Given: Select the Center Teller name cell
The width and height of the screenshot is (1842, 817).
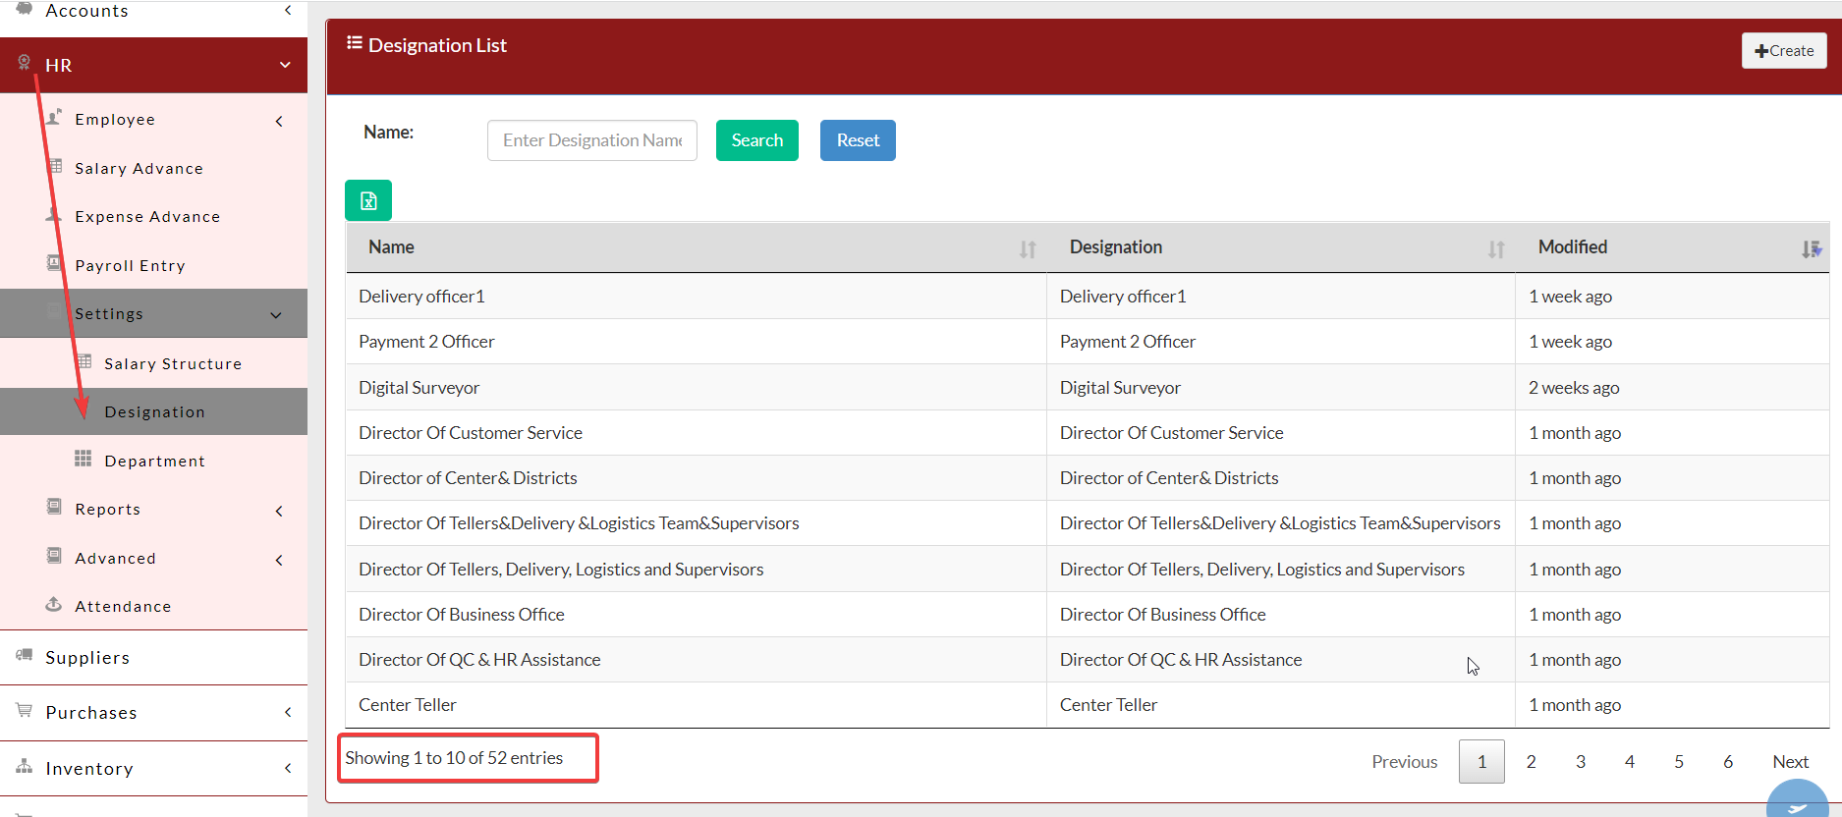Looking at the screenshot, I should click(696, 705).
